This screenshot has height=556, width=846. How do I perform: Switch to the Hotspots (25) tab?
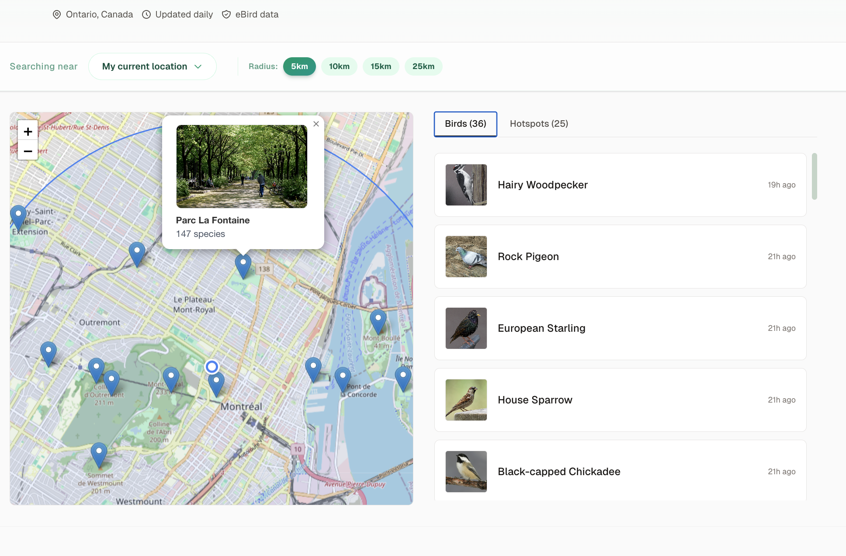pyautogui.click(x=539, y=124)
